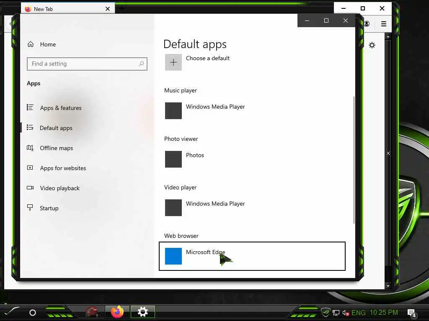Click the Music player app icon tile
Screen dimensions: 429x321
click(x=173, y=111)
